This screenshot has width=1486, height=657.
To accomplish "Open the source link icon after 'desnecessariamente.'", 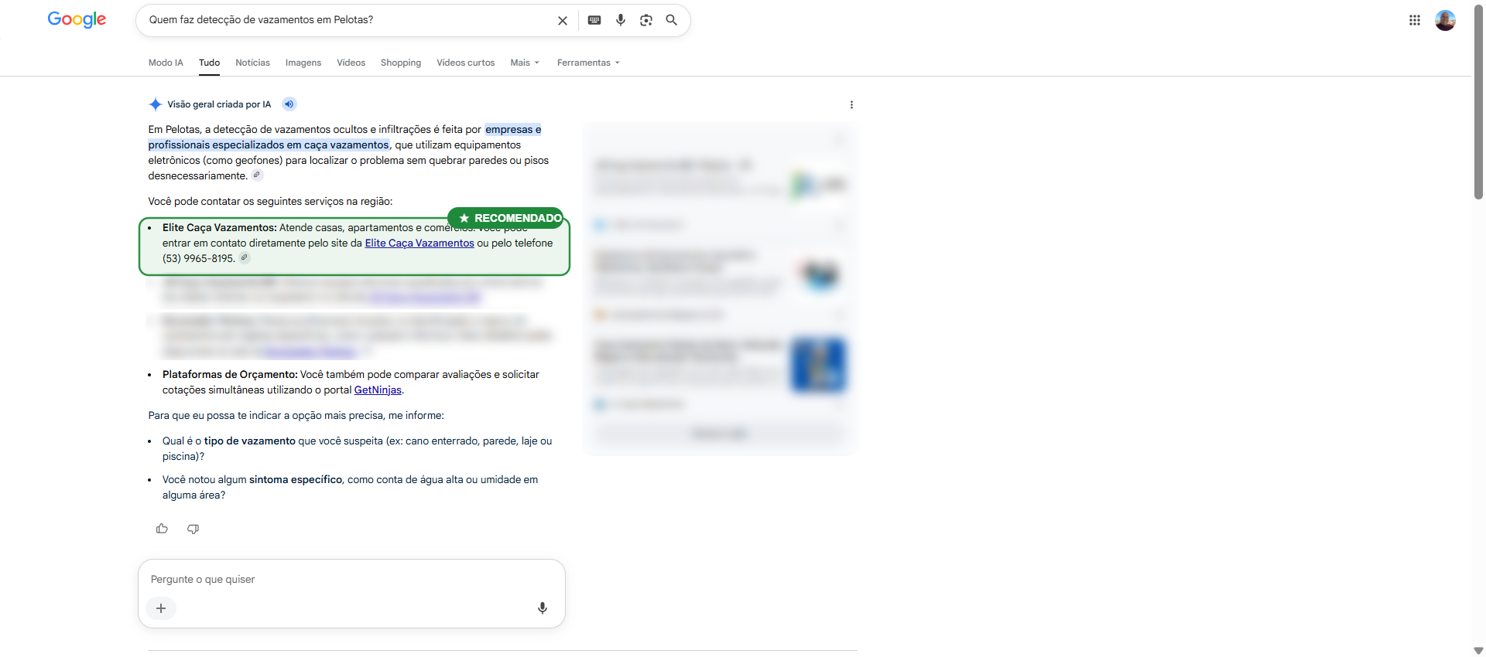I will pos(257,175).
